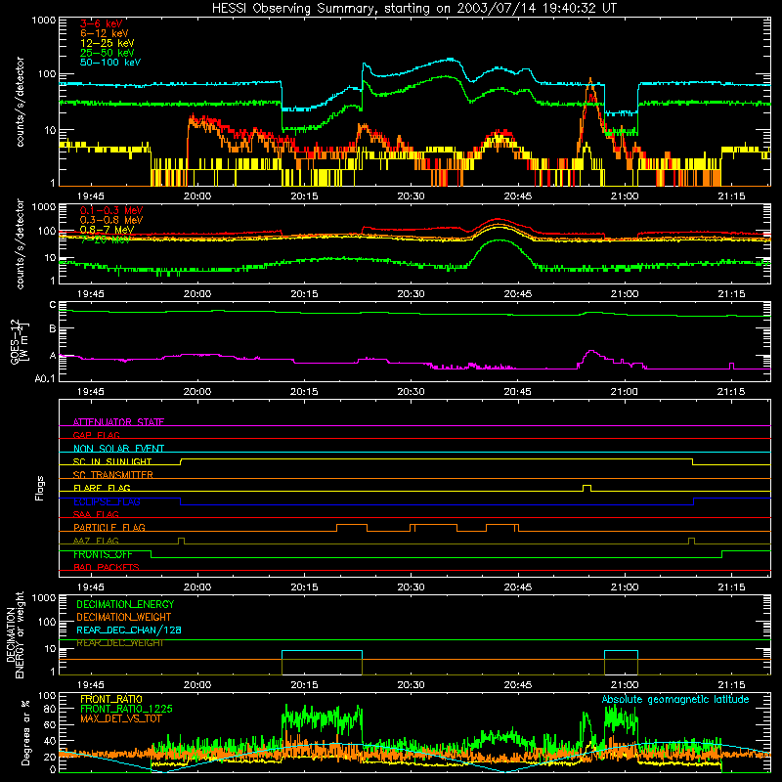
Task: Select the green 25-50 keV legend label
Action: click(x=107, y=53)
